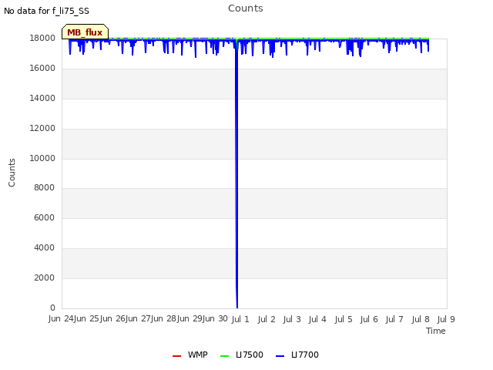Screen dimensions: 493x370
Task: Click the 'Jul 6' x-axis date label
Action: 369,319
